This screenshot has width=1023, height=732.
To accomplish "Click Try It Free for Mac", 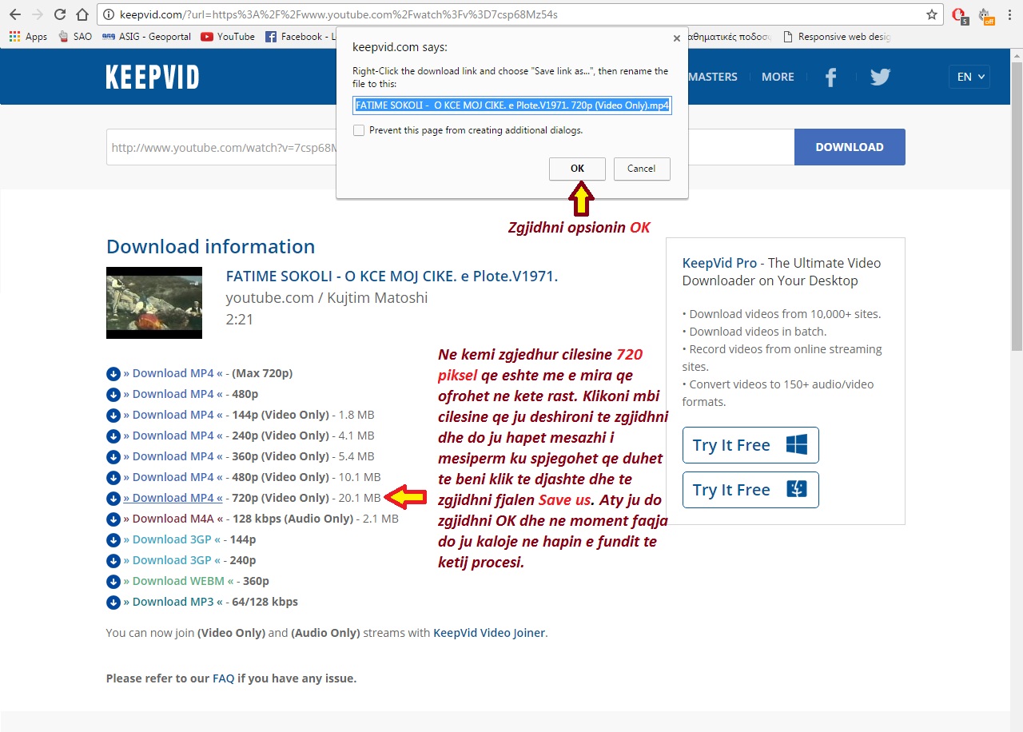I will point(750,490).
